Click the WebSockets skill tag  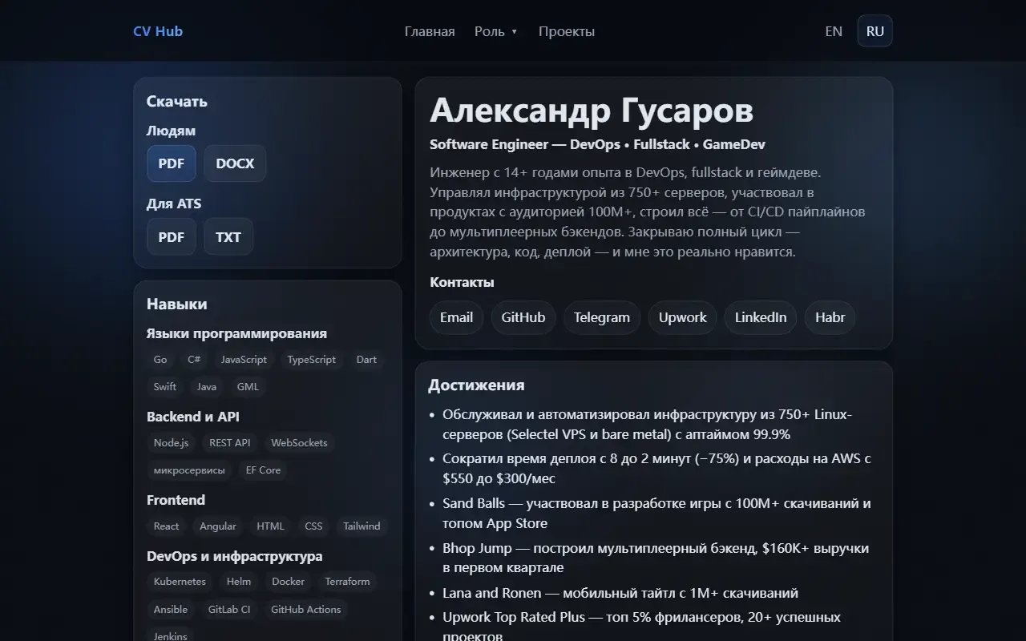(299, 443)
